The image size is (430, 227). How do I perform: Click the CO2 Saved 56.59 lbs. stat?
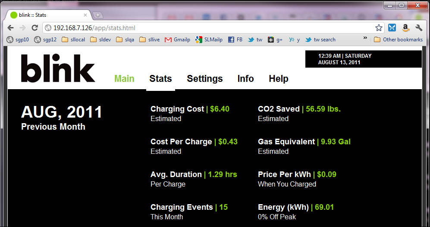pyautogui.click(x=299, y=109)
